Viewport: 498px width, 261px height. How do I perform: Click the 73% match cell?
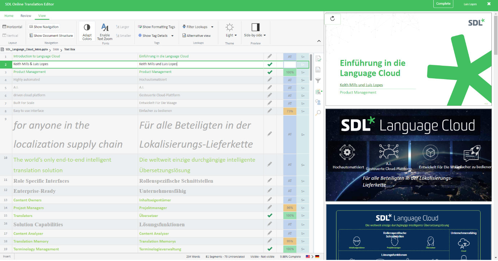[x=289, y=111]
